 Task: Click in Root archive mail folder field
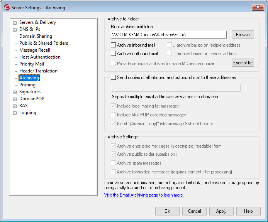click(168, 35)
